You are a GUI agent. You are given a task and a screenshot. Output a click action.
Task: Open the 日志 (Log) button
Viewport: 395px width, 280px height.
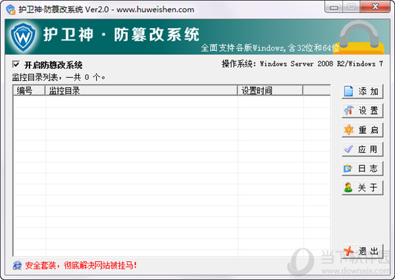pos(362,169)
